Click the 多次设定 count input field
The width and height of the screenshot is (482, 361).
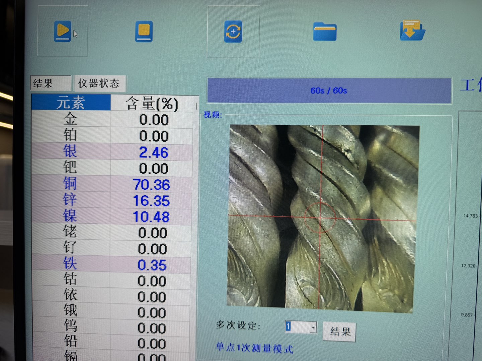coord(297,327)
